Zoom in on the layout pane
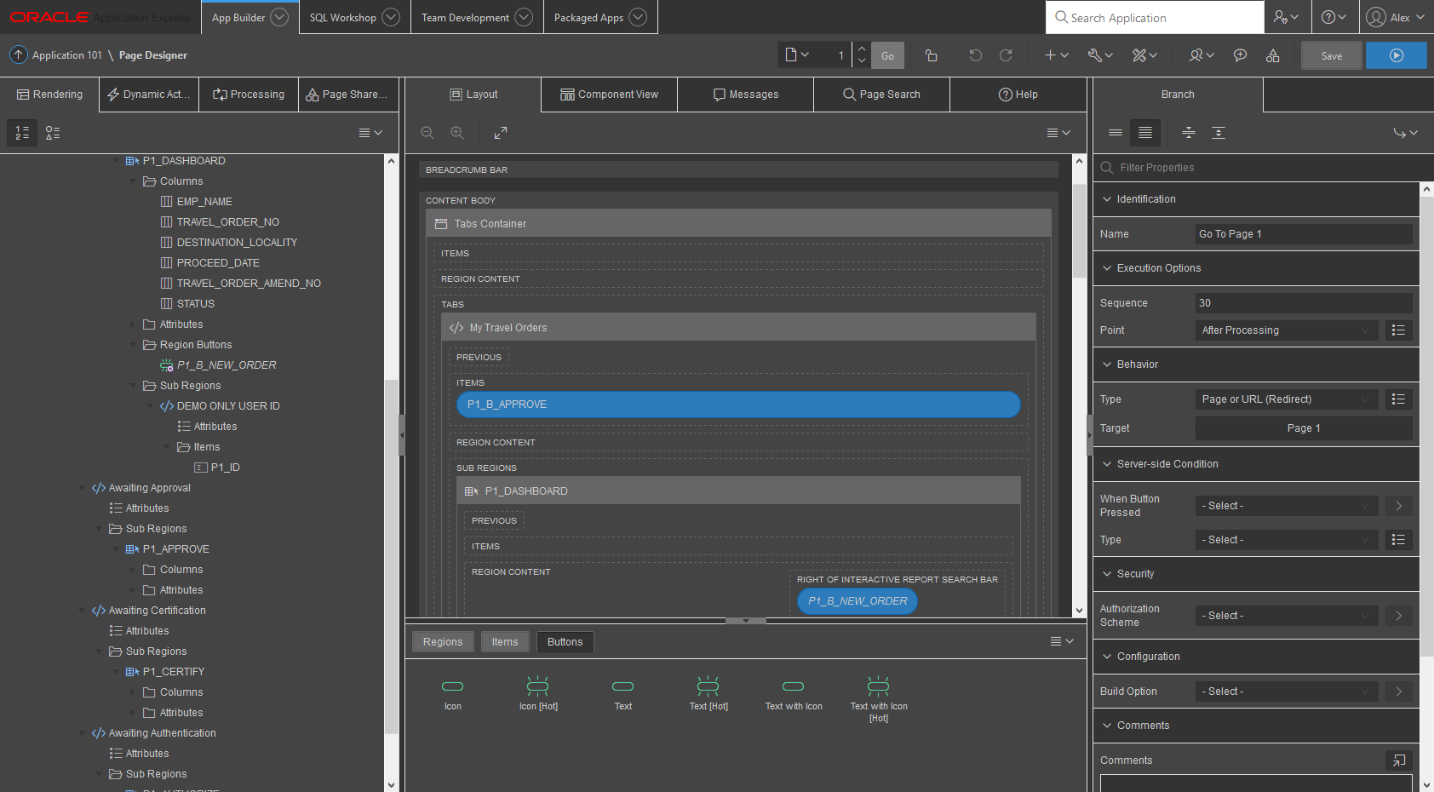Viewport: 1434px width, 792px height. (x=457, y=133)
